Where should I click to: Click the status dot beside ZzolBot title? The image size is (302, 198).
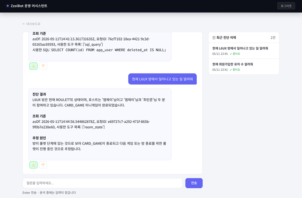click(x=8, y=6)
